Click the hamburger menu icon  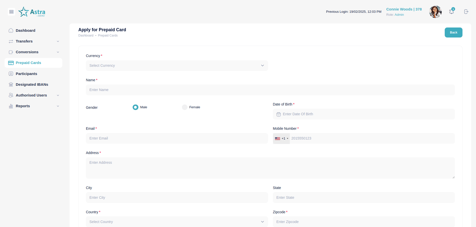pos(12,12)
